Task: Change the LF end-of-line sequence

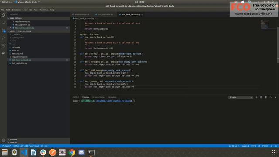Action: click(x=259, y=146)
